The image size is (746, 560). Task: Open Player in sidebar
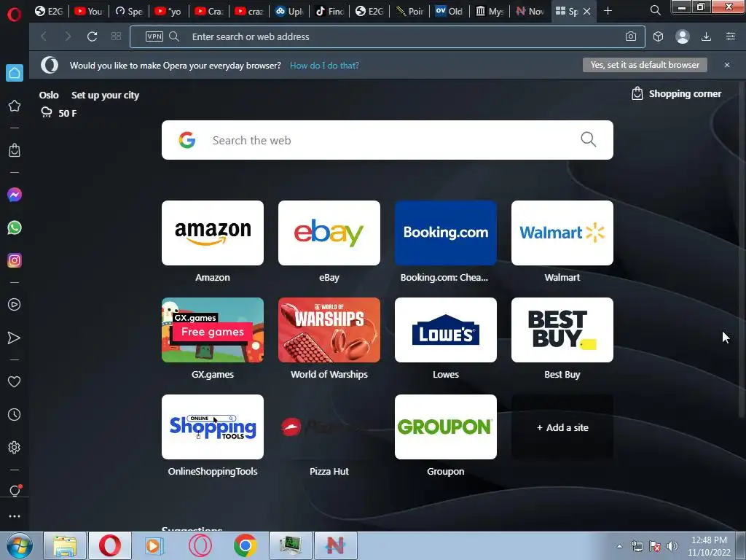15,305
